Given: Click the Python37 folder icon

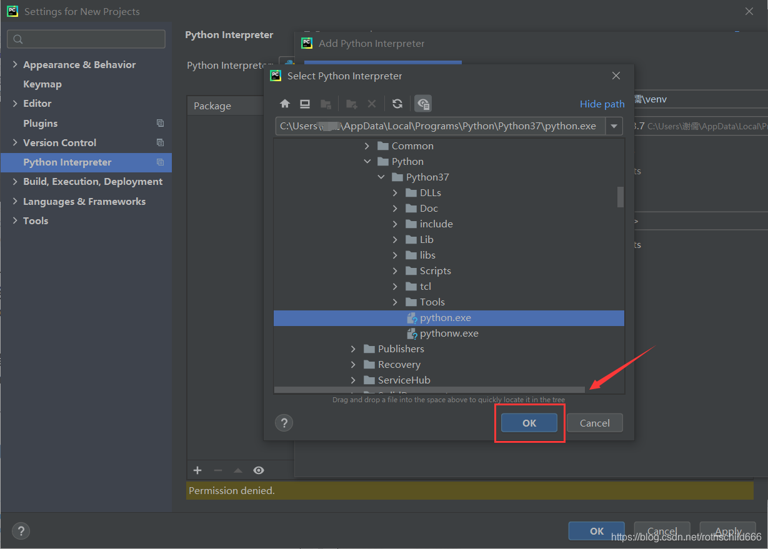Looking at the screenshot, I should [397, 177].
